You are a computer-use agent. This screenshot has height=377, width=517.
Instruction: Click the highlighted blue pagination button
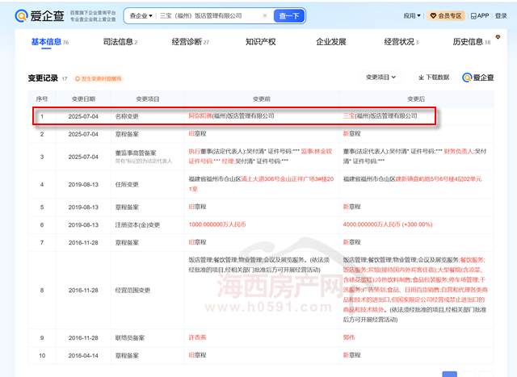click(x=451, y=373)
